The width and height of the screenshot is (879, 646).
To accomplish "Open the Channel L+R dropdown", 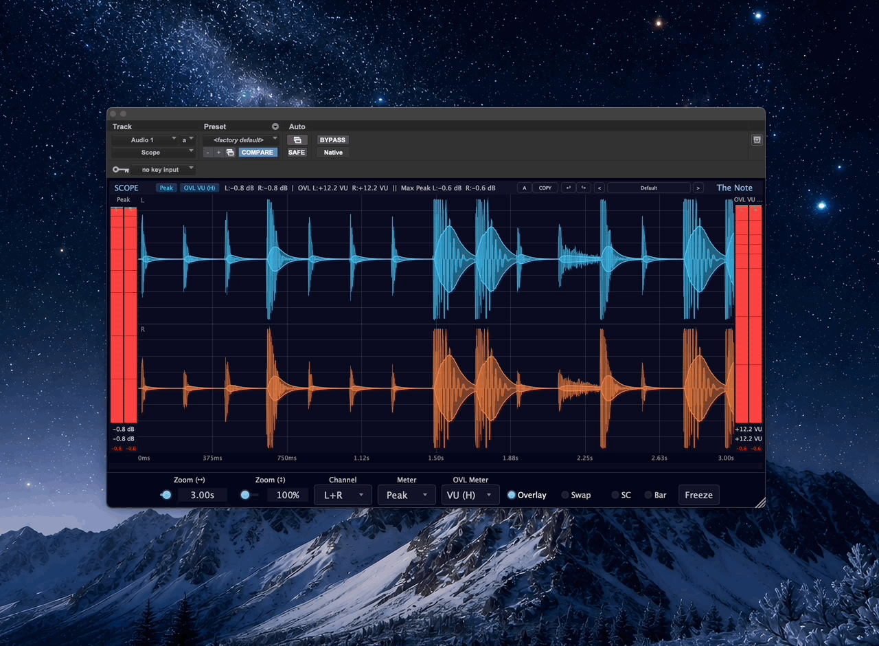I will (343, 495).
